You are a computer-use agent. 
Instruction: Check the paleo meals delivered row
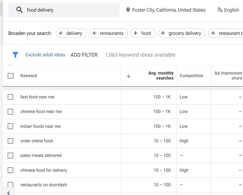[11, 155]
